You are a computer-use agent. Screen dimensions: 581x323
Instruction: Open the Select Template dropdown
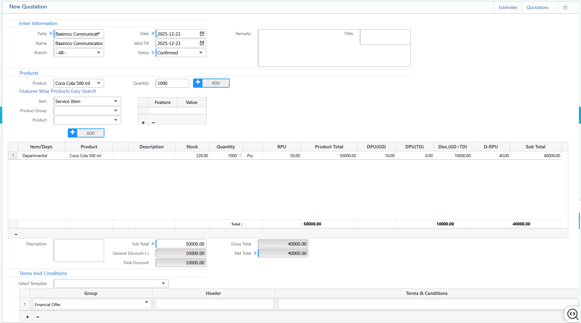pyautogui.click(x=163, y=283)
